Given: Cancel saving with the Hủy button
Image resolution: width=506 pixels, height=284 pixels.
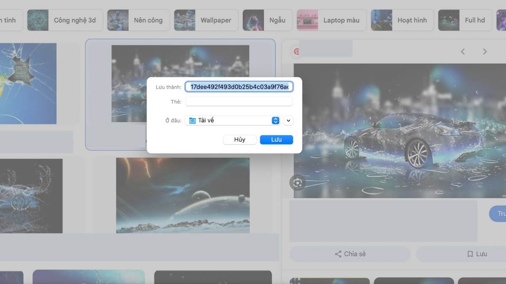Looking at the screenshot, I should tap(240, 140).
